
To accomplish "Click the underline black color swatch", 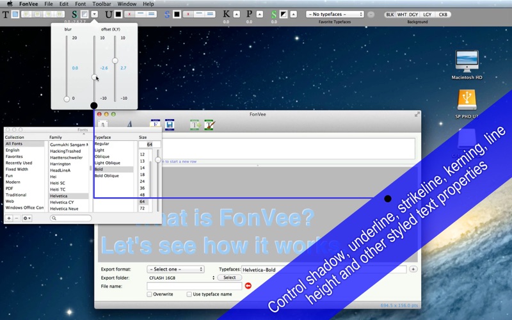I will 118,14.
